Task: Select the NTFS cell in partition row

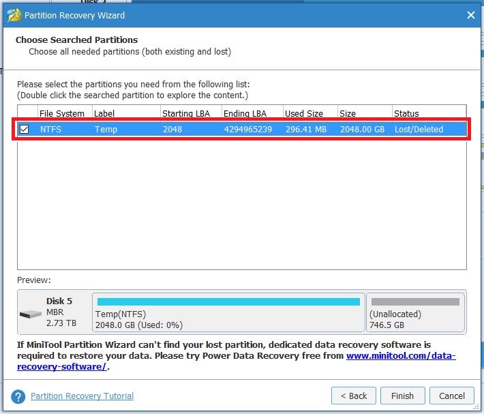Action: (x=50, y=129)
